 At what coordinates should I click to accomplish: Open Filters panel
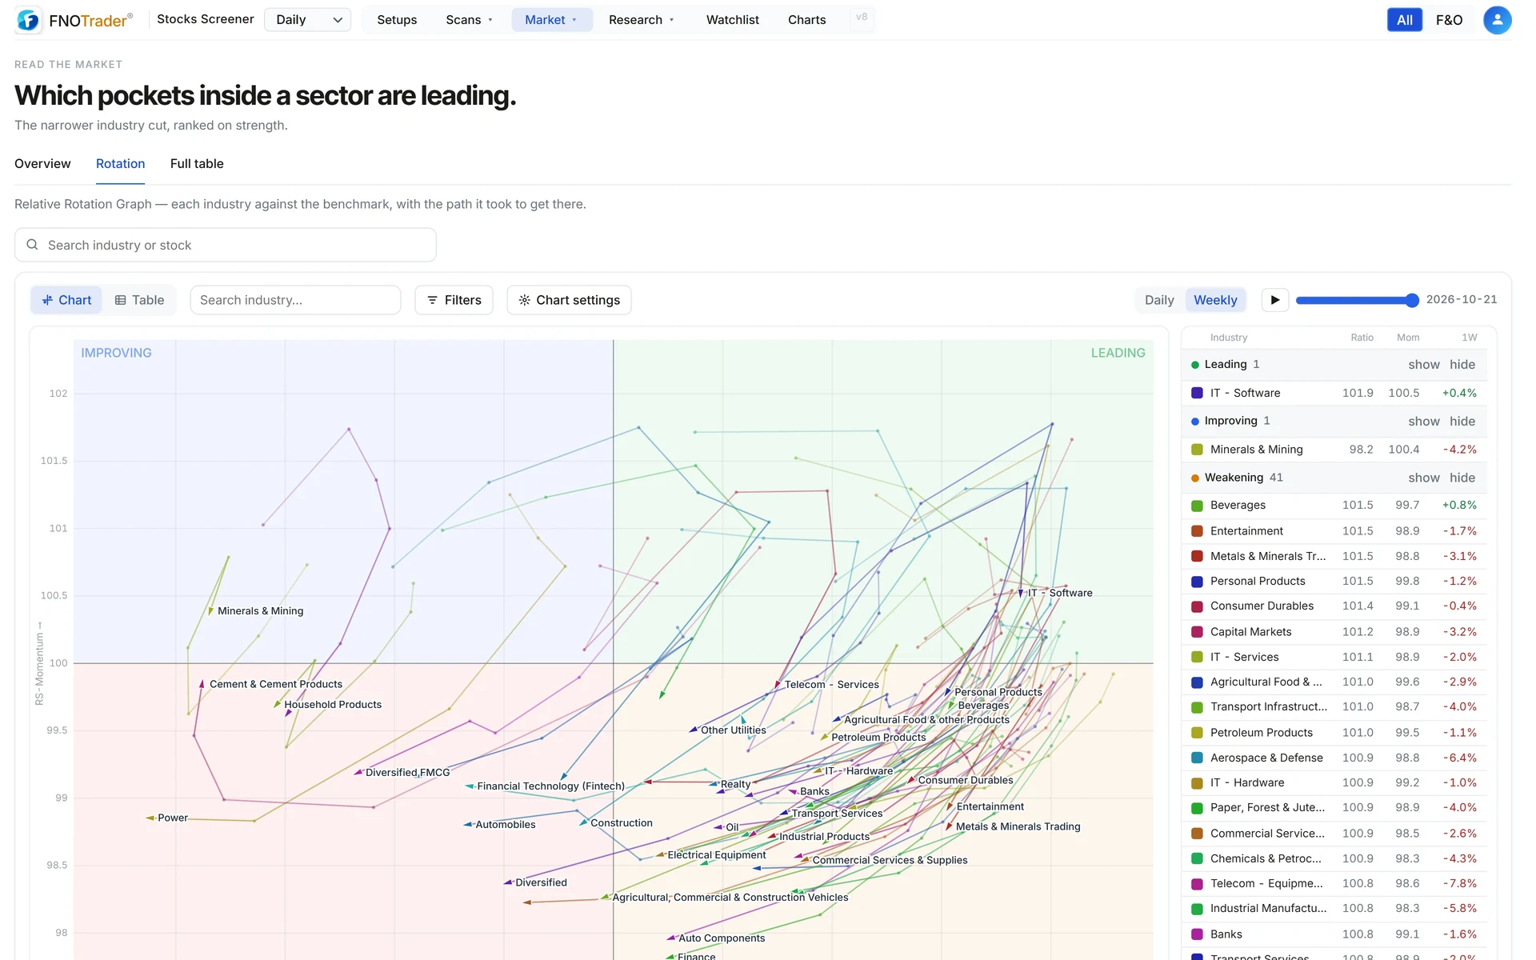[454, 300]
